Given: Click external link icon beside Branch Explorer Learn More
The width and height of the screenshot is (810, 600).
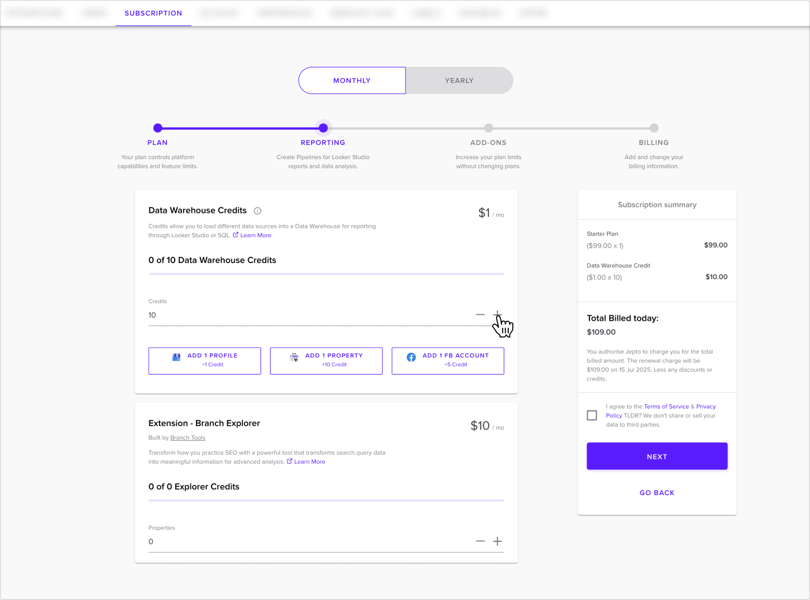Looking at the screenshot, I should (x=290, y=461).
